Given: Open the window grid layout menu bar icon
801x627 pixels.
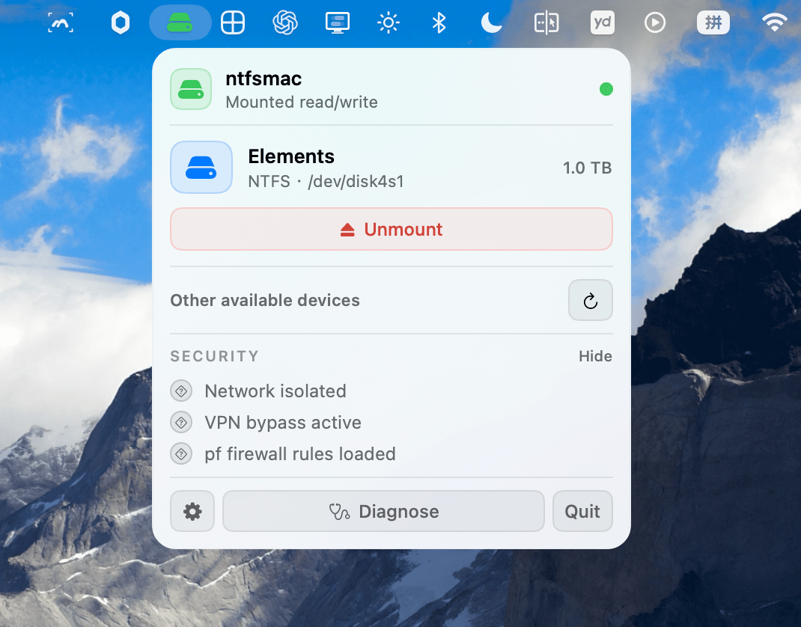Looking at the screenshot, I should tap(232, 22).
